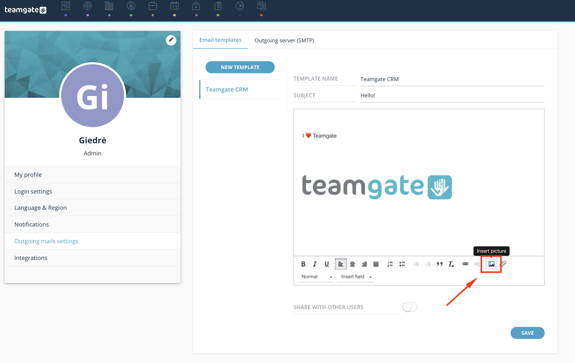
Task: Open Integrations in sidebar menu
Action: (93, 258)
